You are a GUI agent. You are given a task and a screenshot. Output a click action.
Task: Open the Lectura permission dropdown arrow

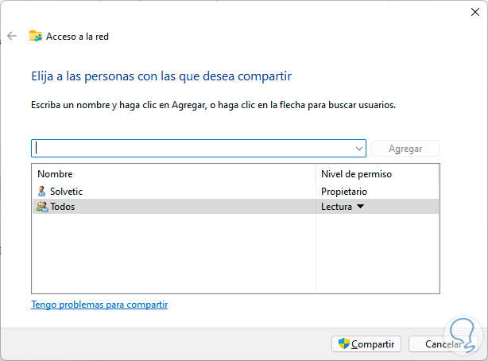(x=360, y=207)
